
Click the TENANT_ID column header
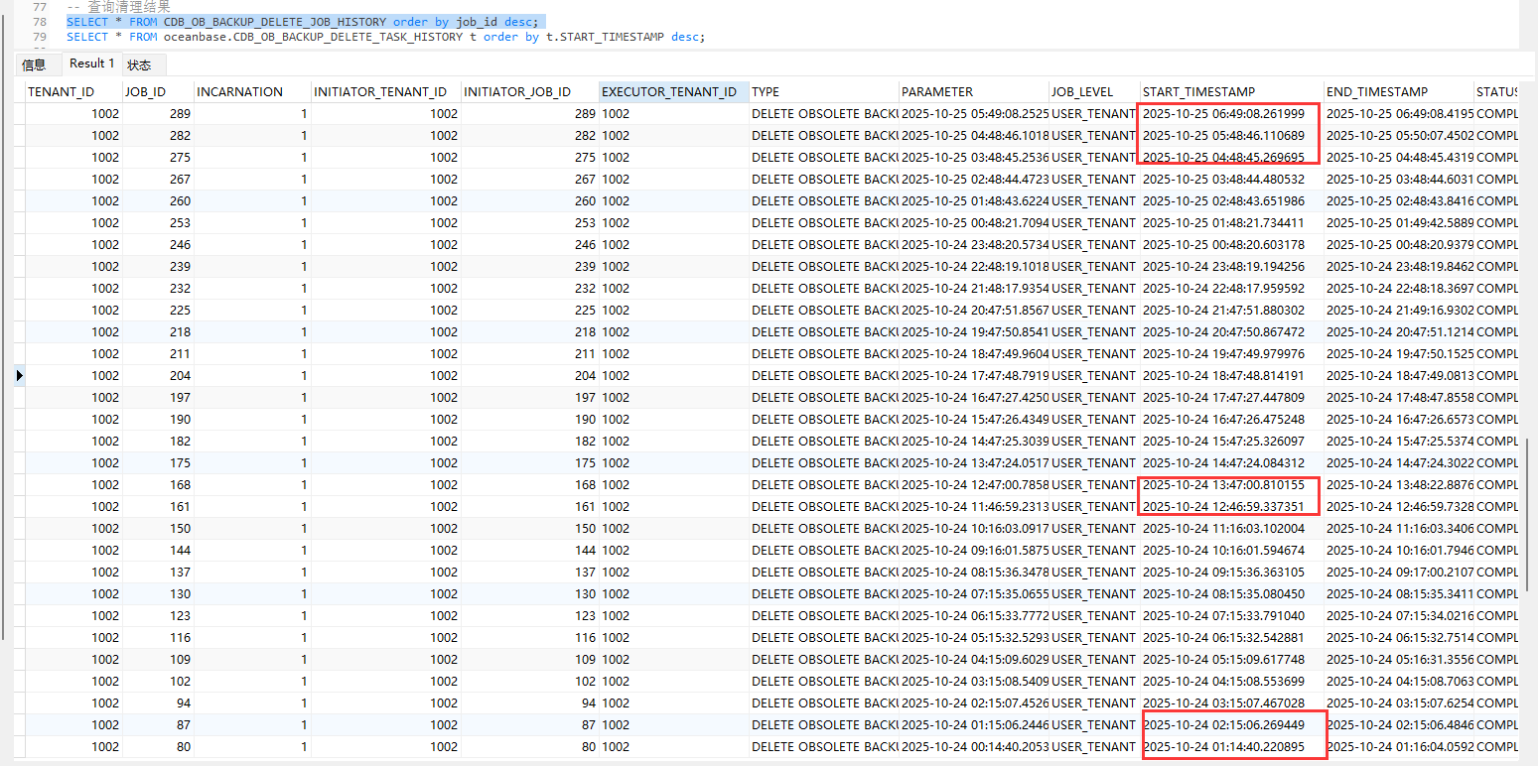[x=62, y=92]
